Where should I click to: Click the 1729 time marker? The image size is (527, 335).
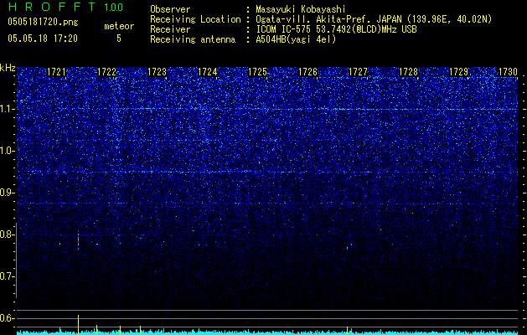tap(459, 72)
